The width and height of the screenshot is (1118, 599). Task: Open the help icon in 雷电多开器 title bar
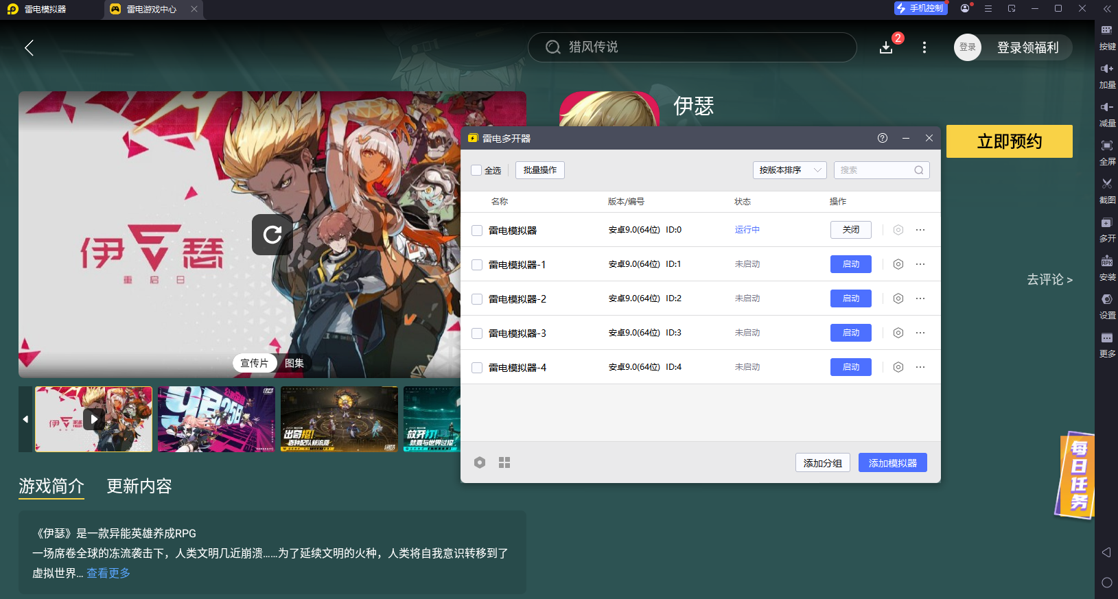coord(883,138)
